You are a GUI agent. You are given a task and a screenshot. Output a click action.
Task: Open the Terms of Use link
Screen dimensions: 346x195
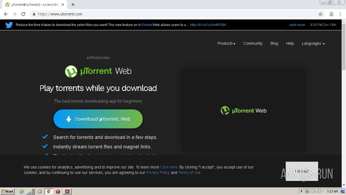[189, 173]
